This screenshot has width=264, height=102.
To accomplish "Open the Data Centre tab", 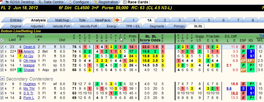I will (x=51, y=2).
